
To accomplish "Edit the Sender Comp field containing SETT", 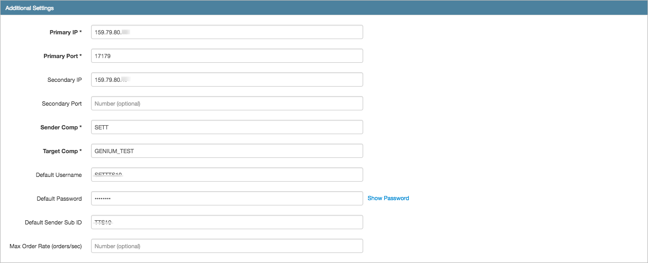I will click(x=227, y=127).
